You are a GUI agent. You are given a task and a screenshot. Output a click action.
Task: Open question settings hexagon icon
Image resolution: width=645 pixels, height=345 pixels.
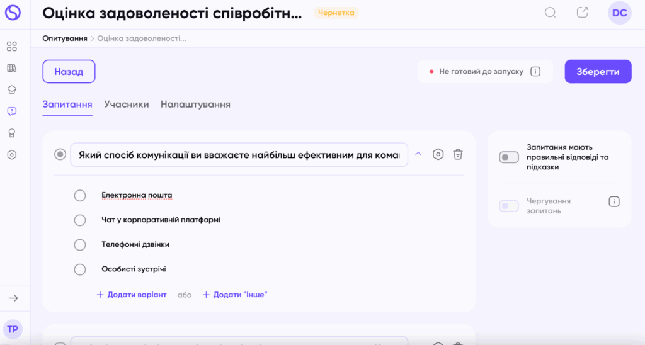(x=438, y=154)
